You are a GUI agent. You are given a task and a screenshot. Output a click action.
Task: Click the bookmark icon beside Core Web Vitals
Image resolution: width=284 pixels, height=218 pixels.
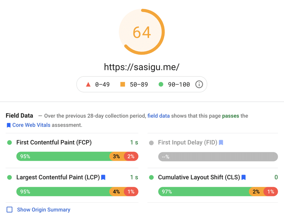coord(9,125)
